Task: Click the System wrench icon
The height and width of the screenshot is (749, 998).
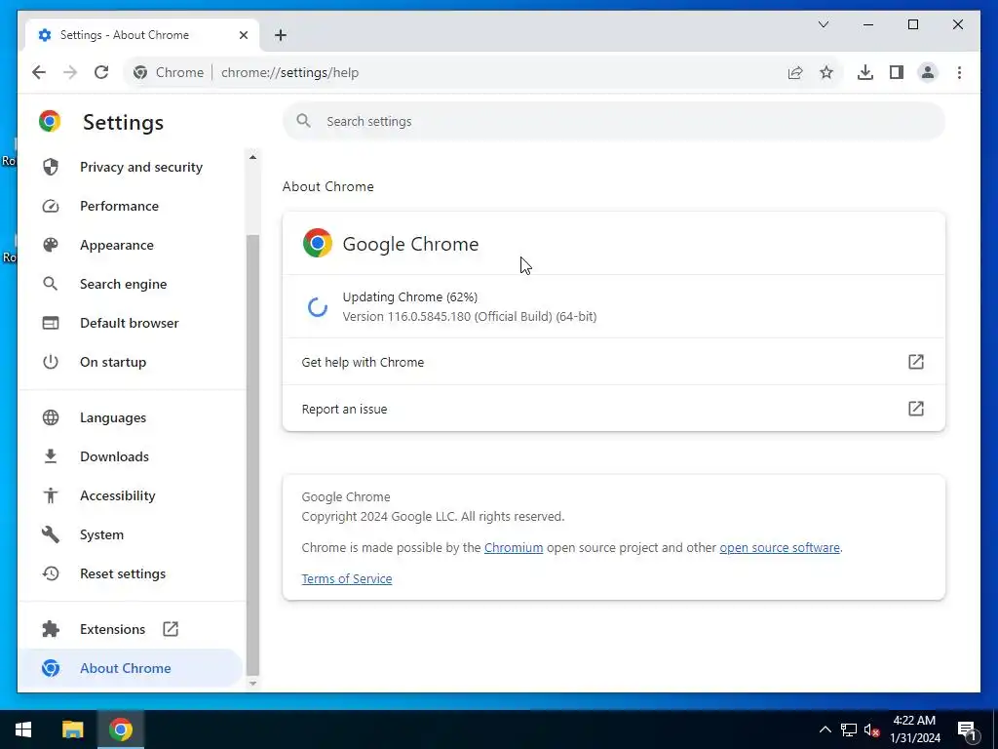Action: pyautogui.click(x=51, y=535)
